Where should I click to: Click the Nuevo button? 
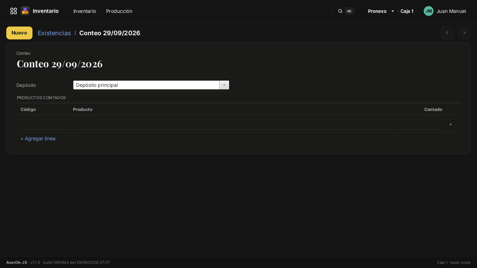19,33
